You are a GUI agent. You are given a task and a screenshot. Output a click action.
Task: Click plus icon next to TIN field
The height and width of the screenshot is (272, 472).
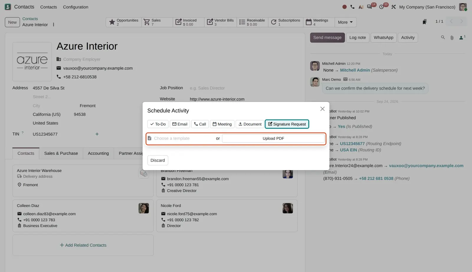97,134
